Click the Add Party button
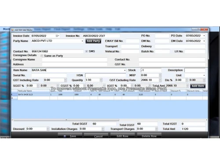Viewport: 220px width, 165px height. coord(93,41)
